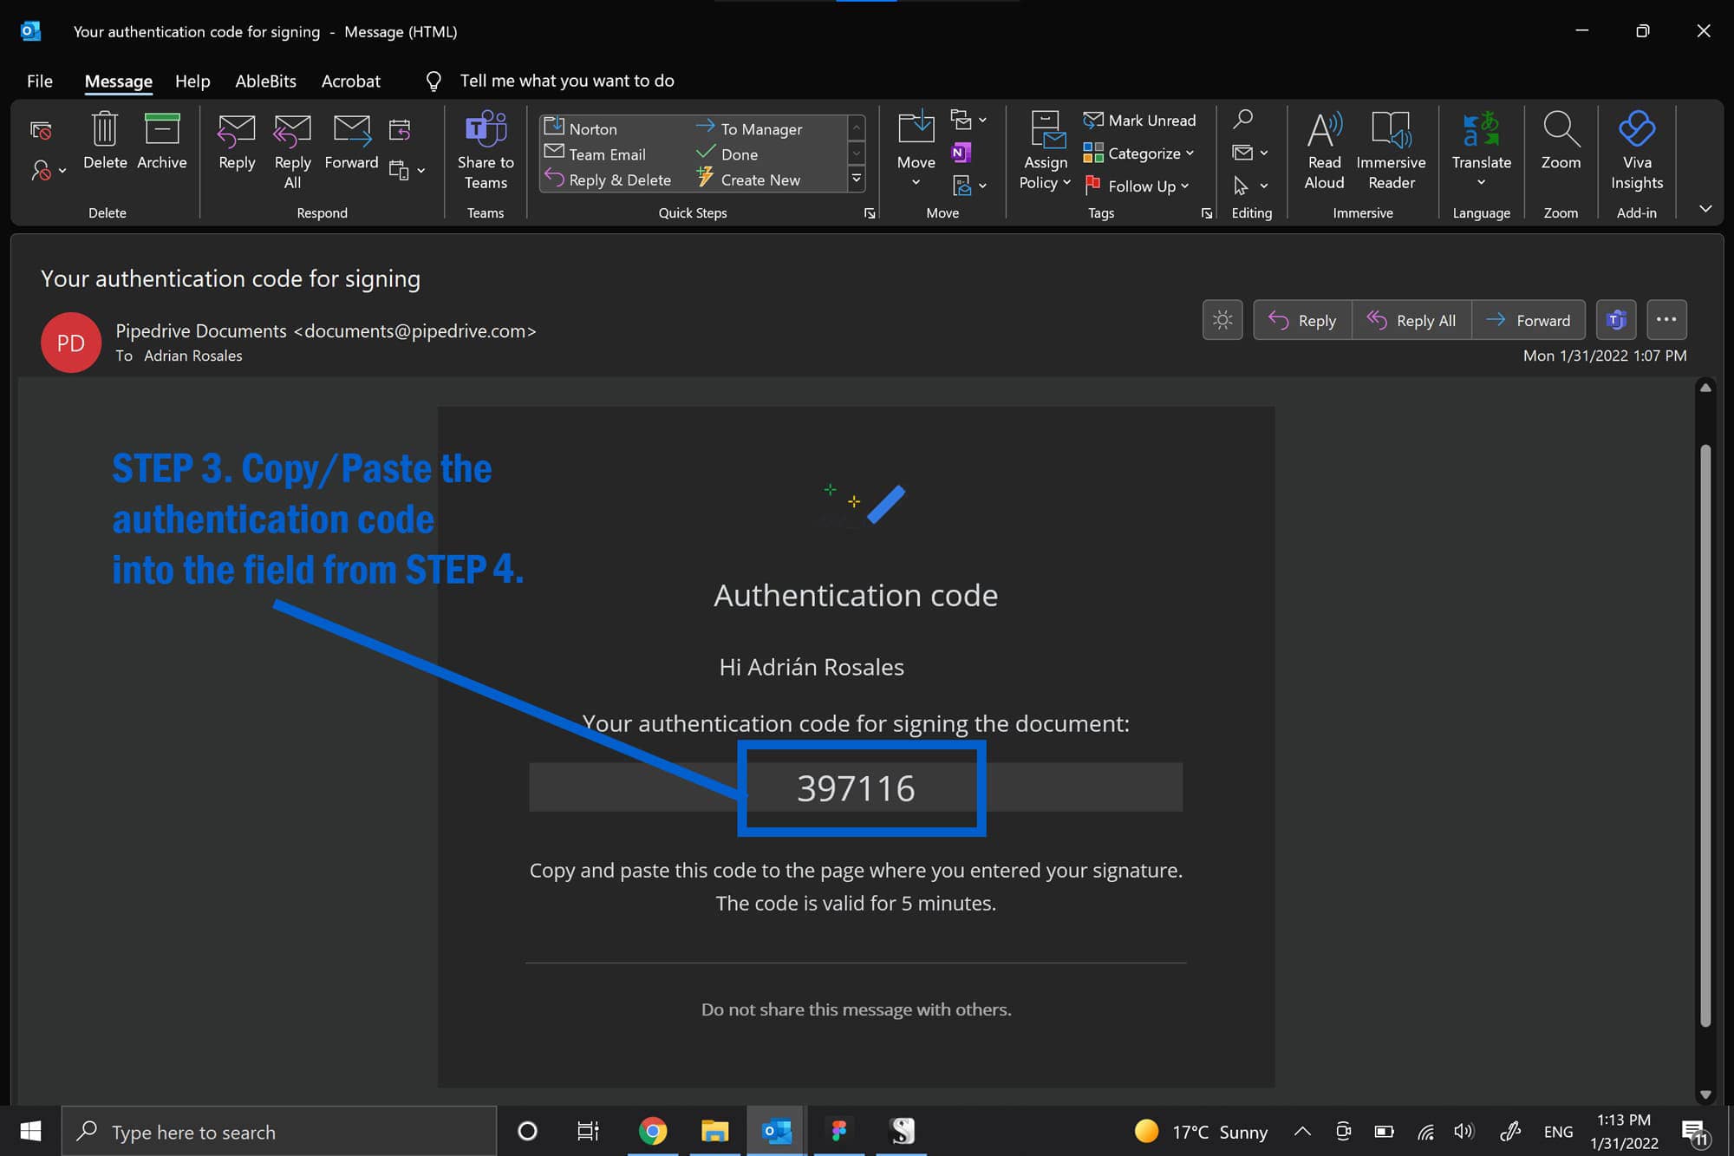Open Assign Policy dropdown

pos(1045,151)
